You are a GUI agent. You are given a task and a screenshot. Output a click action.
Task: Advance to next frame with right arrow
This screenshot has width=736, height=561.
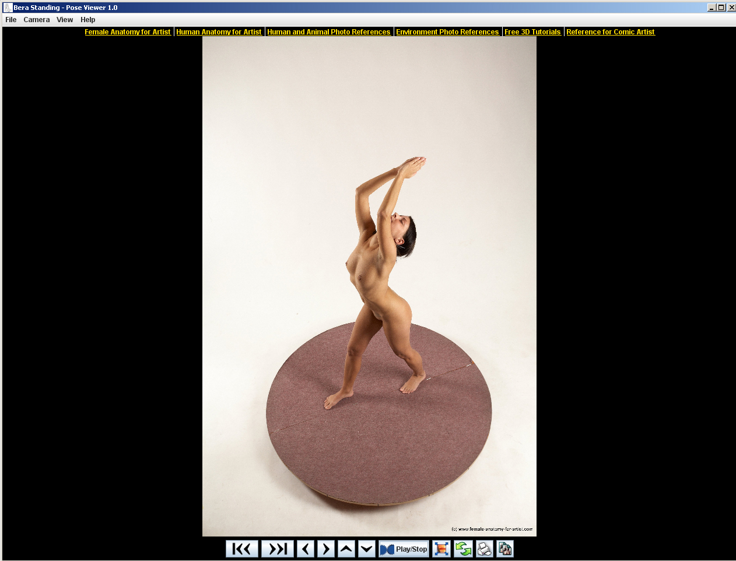click(326, 549)
